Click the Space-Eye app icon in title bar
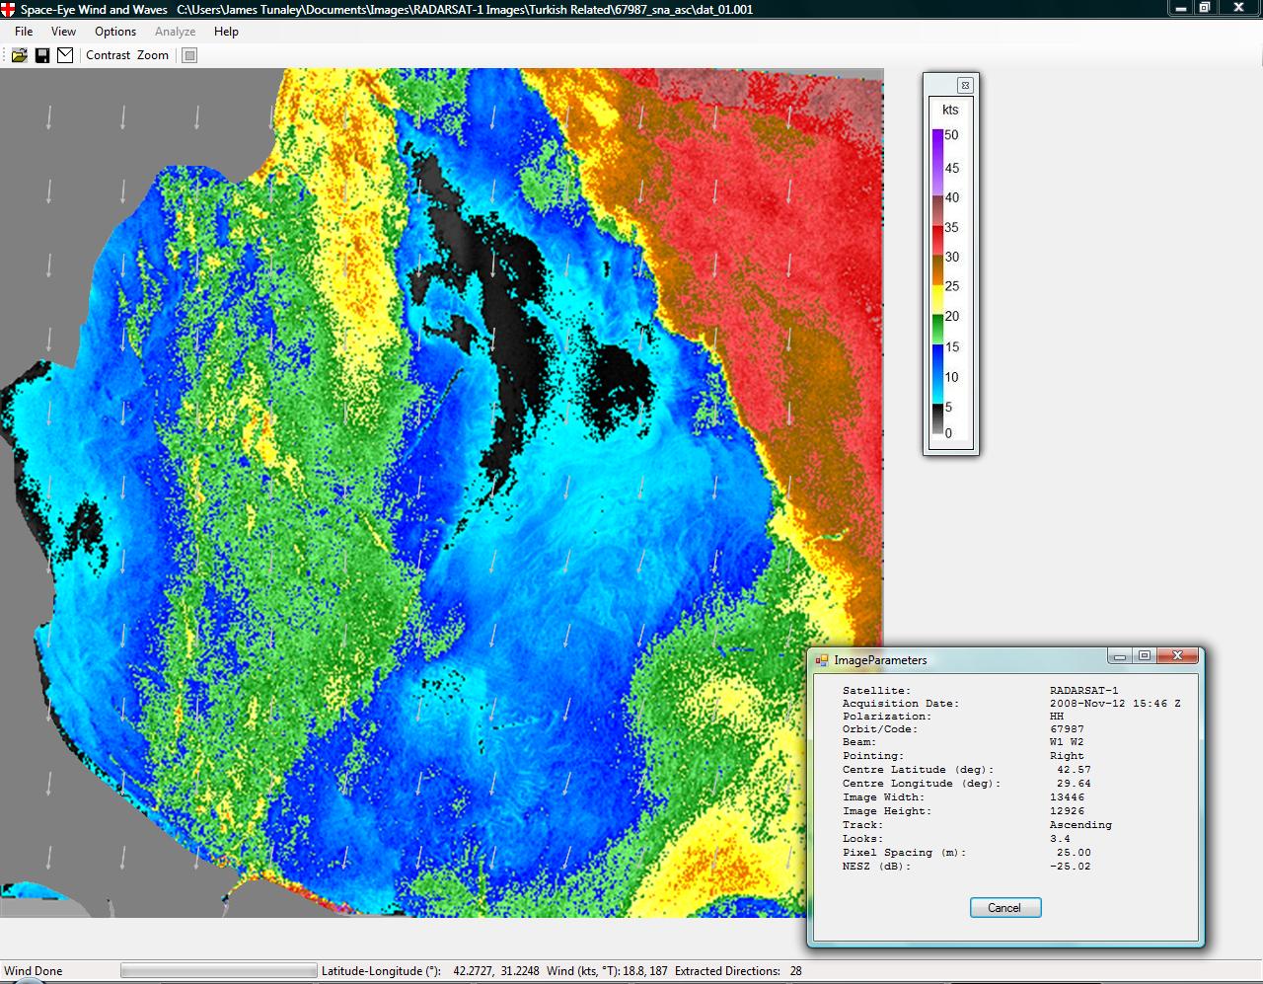 pos(8,9)
